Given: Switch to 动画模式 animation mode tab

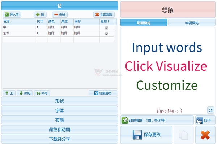Looking at the screenshot, I should (x=144, y=23).
